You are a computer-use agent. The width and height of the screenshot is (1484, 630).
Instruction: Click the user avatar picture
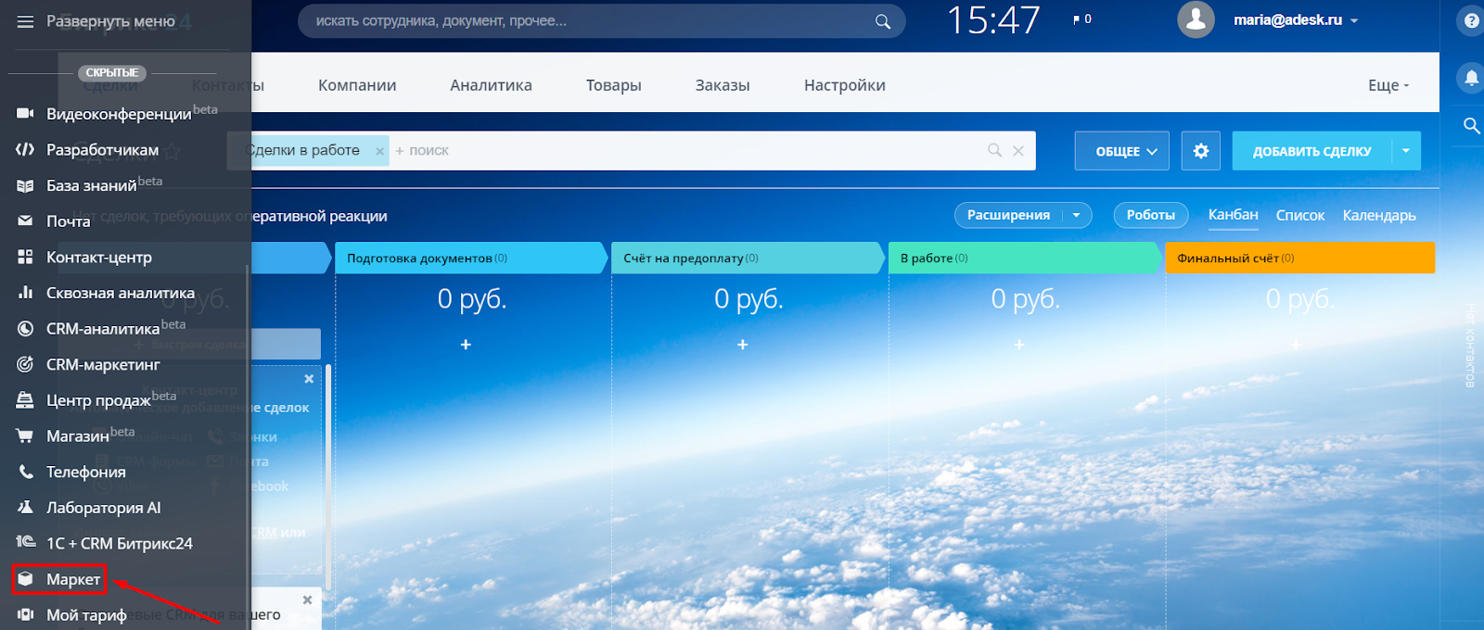[x=1196, y=19]
